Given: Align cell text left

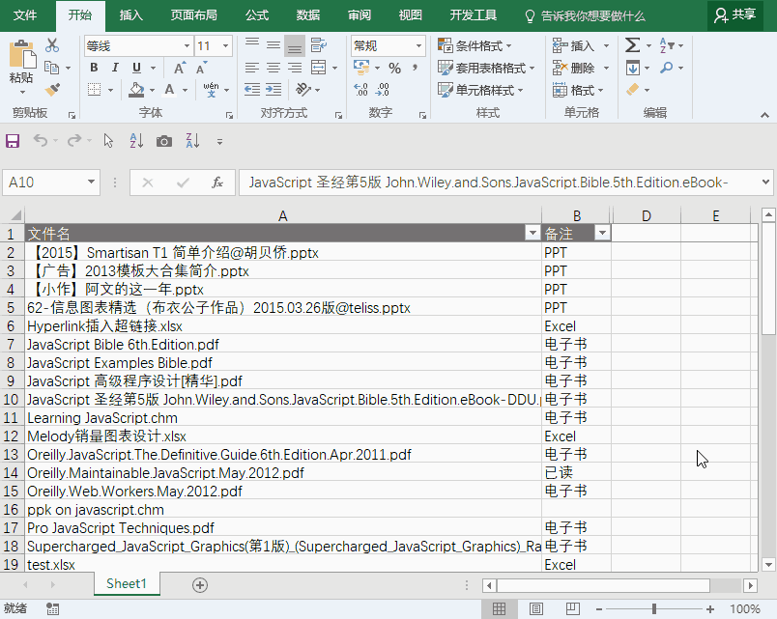Looking at the screenshot, I should coord(252,68).
